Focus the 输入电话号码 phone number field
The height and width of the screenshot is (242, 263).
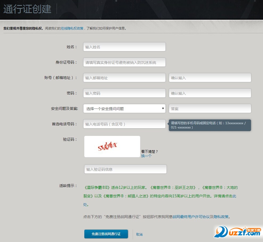click(x=124, y=124)
